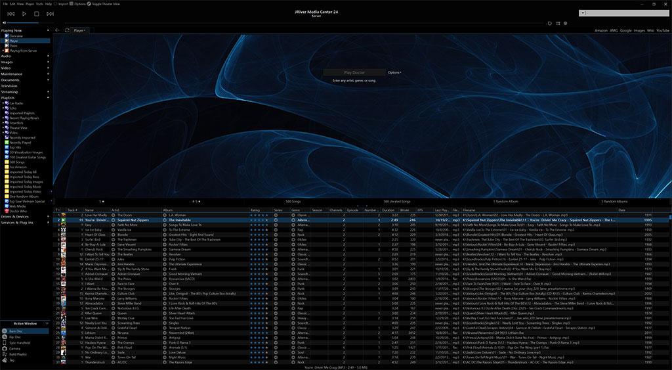Screen dimensions: 672x370
Task: Click the Import toolbar button
Action: tap(61, 4)
